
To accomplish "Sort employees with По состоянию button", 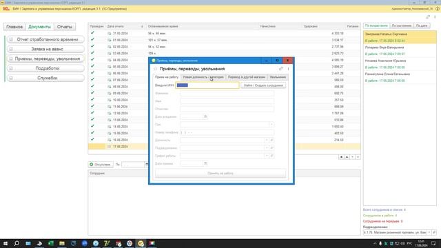I will point(401,25).
